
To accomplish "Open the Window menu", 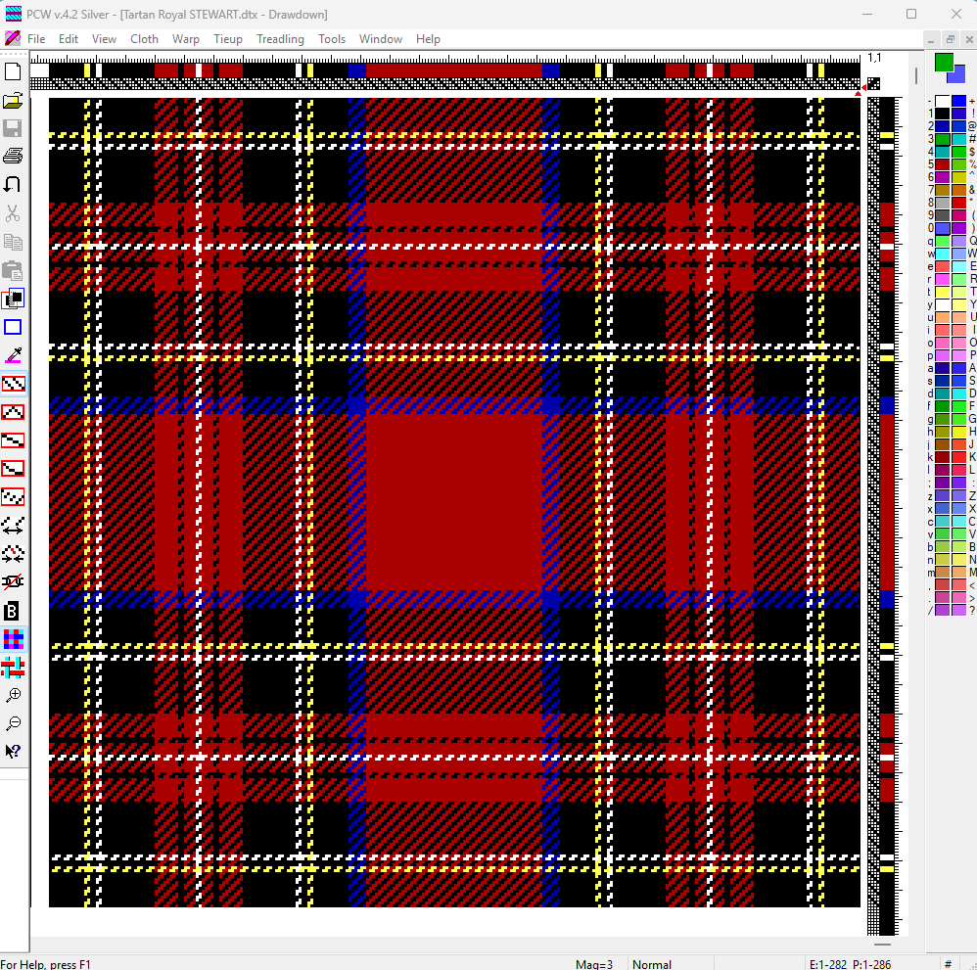I will coord(380,38).
